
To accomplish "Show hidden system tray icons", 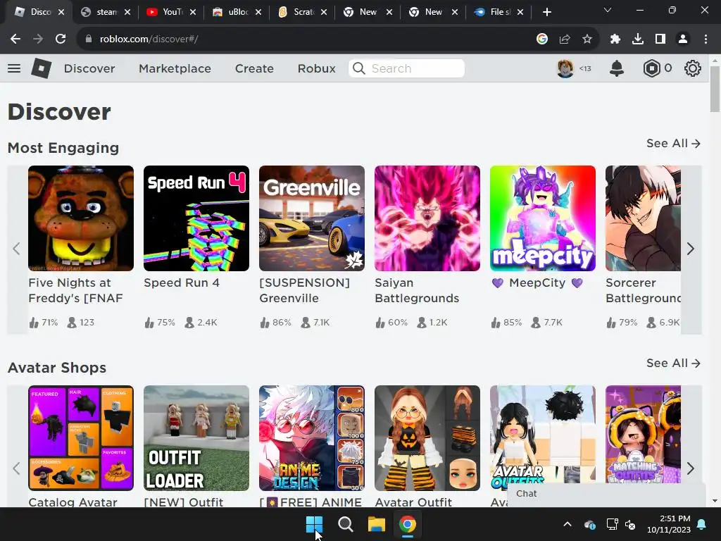I will (x=568, y=524).
